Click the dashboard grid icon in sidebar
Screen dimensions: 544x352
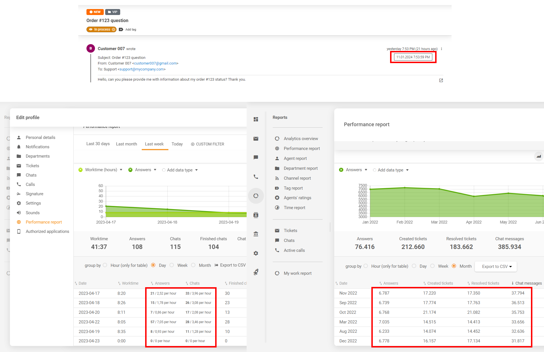[256, 119]
